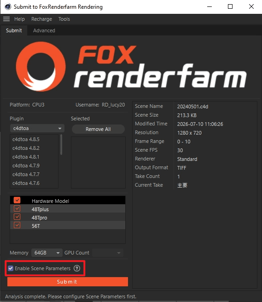The width and height of the screenshot is (262, 302).
Task: Click the plugin version list scrollbar
Action: pos(61,144)
